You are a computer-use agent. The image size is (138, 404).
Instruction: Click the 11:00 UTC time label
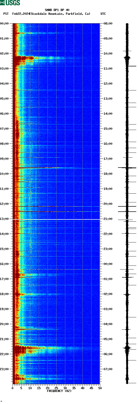[x=108, y=69]
